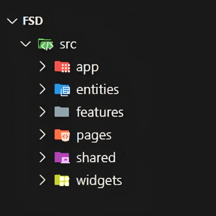
Task: Click the purple shared folder icon
Action: pos(62,158)
